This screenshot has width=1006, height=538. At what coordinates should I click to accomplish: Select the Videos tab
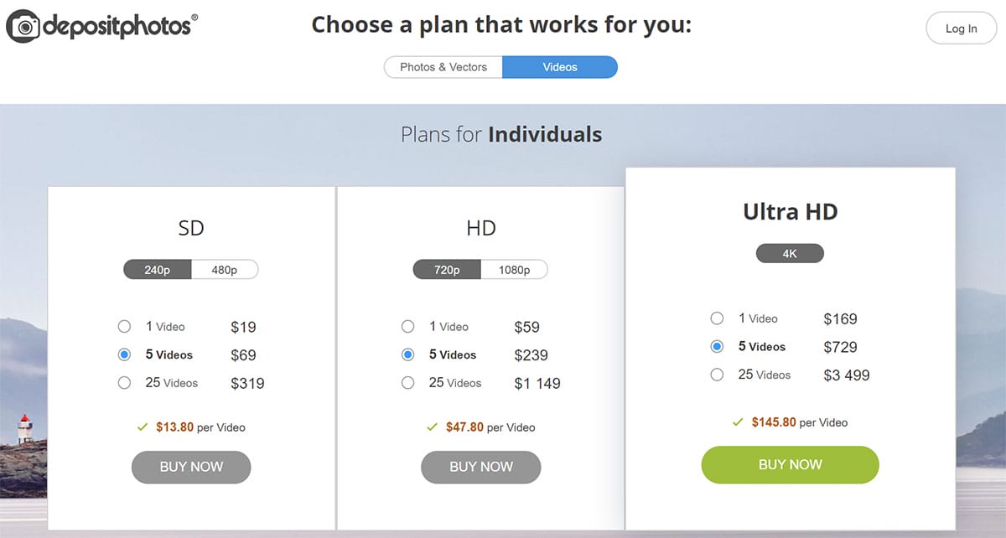click(x=560, y=67)
